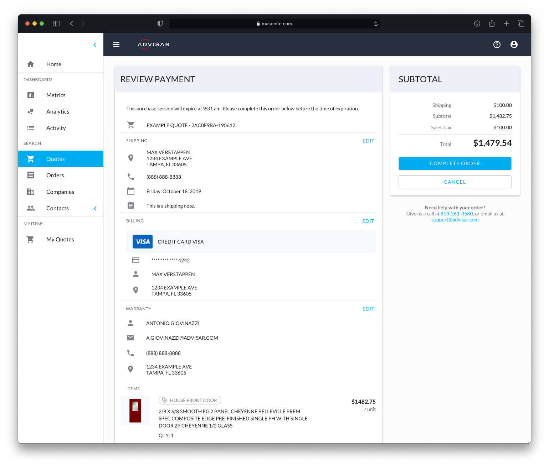This screenshot has width=549, height=465.
Task: Collapse the sidebar with top chevron
Action: click(95, 45)
